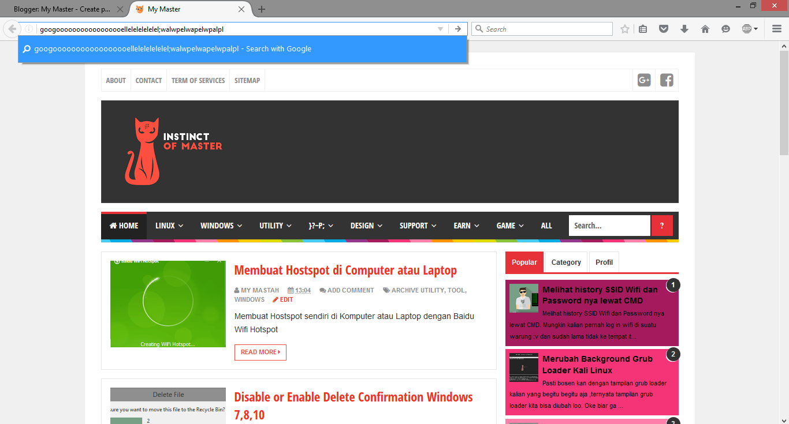Visit the Google Plus social icon
The image size is (789, 424).
(644, 80)
